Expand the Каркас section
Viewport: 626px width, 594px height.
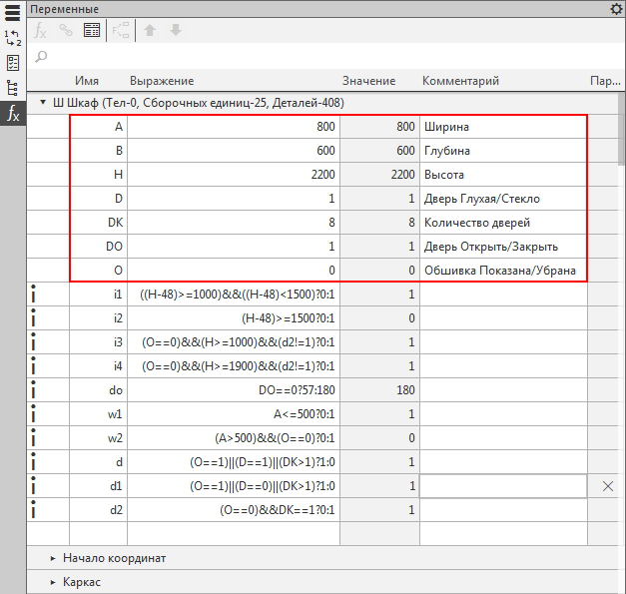click(53, 581)
